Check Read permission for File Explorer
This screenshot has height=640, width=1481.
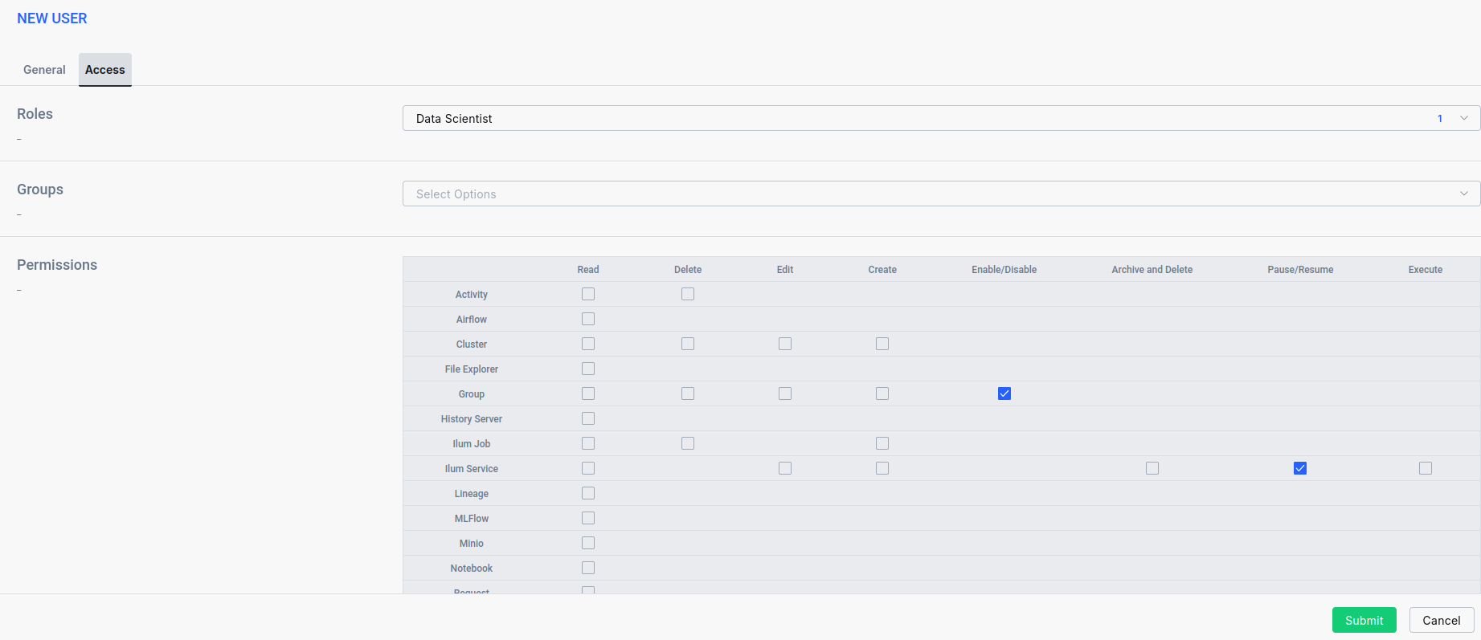pos(588,369)
